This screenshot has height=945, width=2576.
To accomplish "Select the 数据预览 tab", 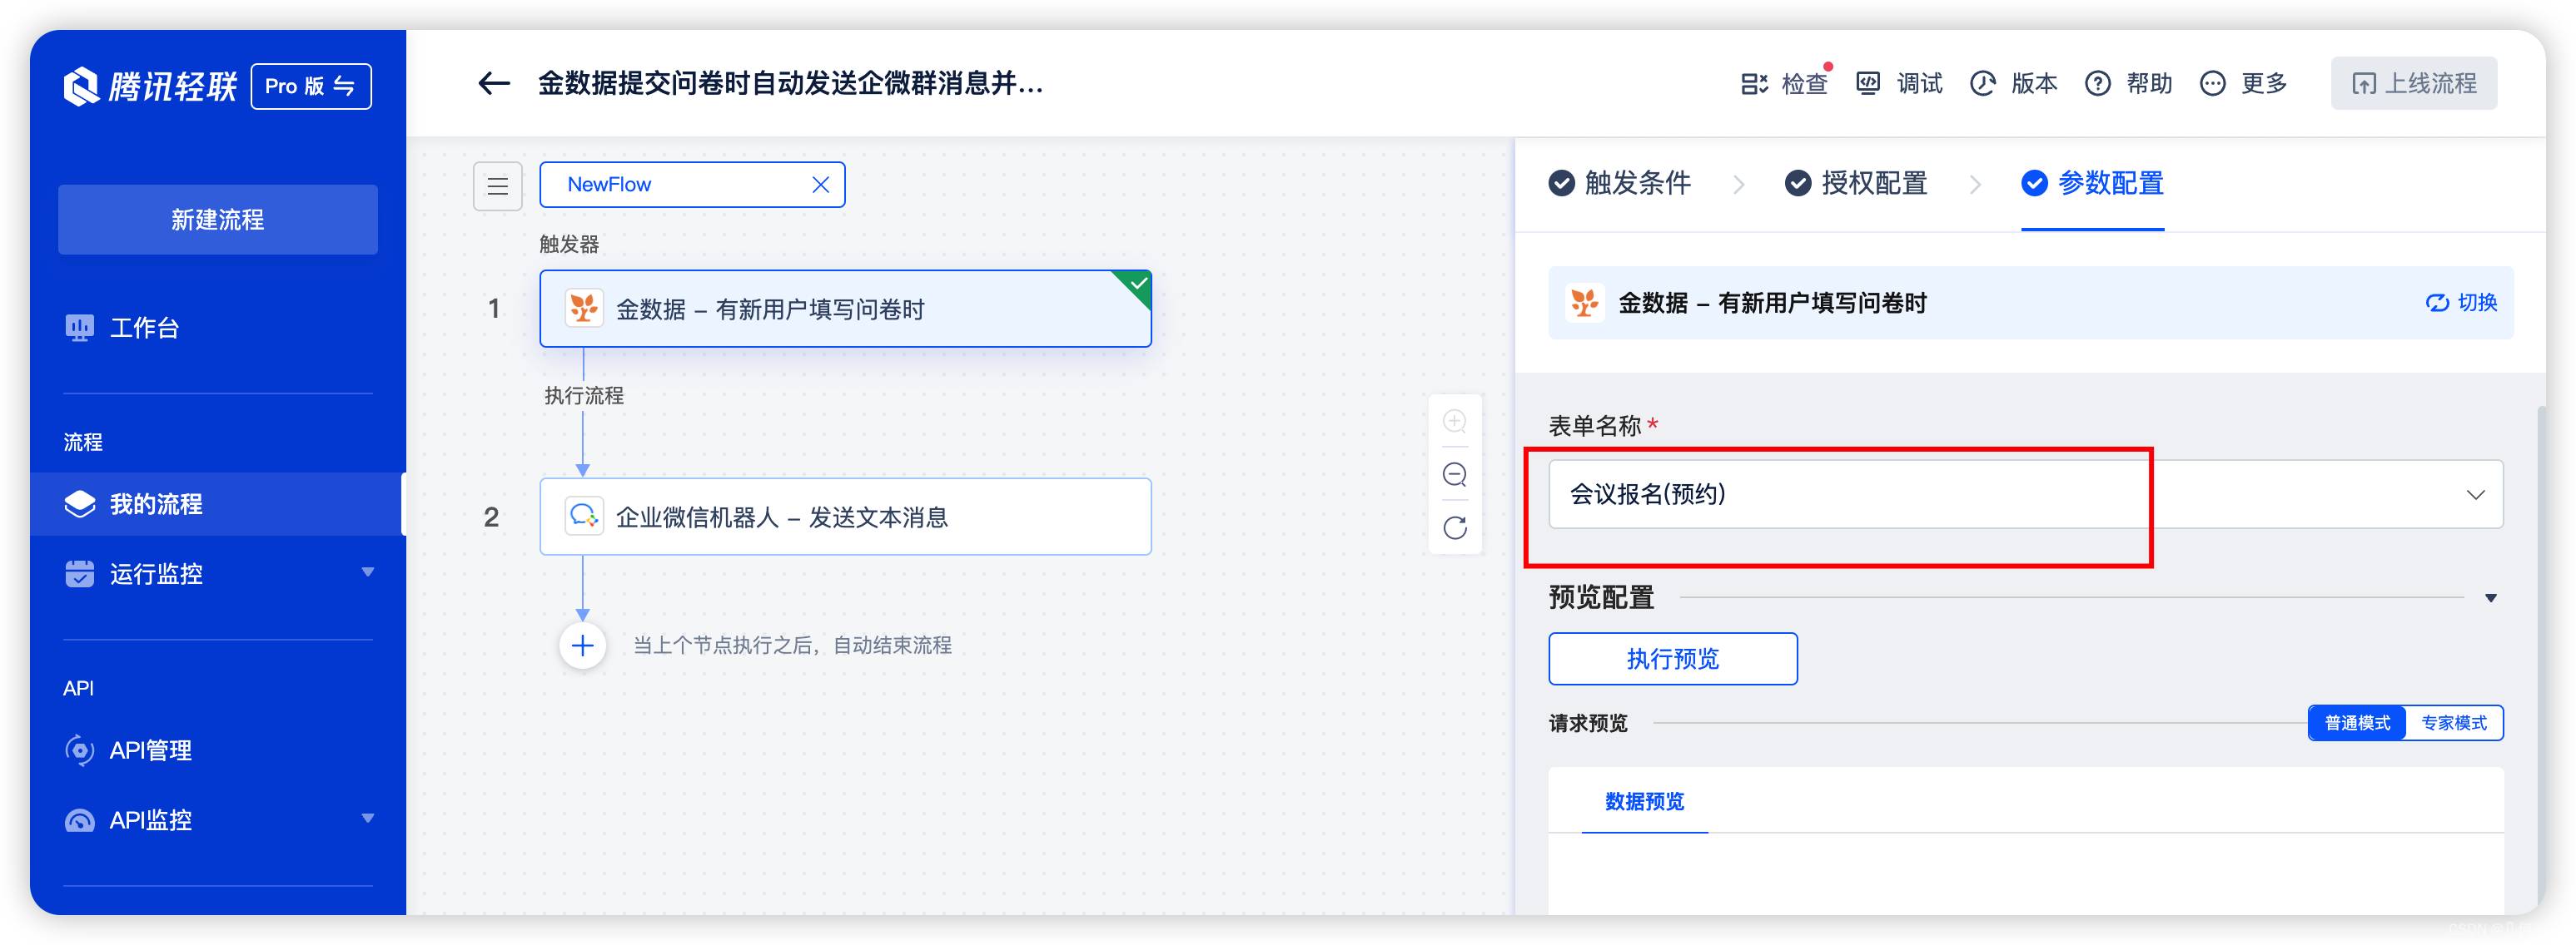I will 1644,802.
